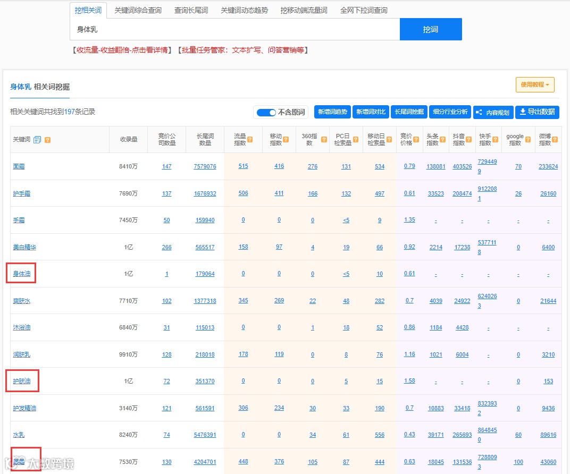This screenshot has width=570, height=474.
Task: Click 面霜 weibo index 233624
Action: (x=548, y=166)
